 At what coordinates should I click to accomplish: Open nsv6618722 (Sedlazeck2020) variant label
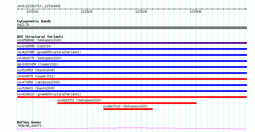tap(79, 100)
